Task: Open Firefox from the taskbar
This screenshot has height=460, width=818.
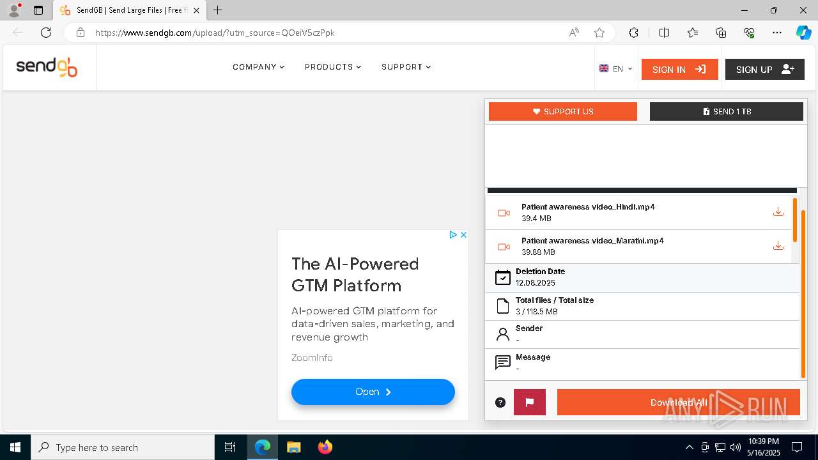Action: click(325, 447)
